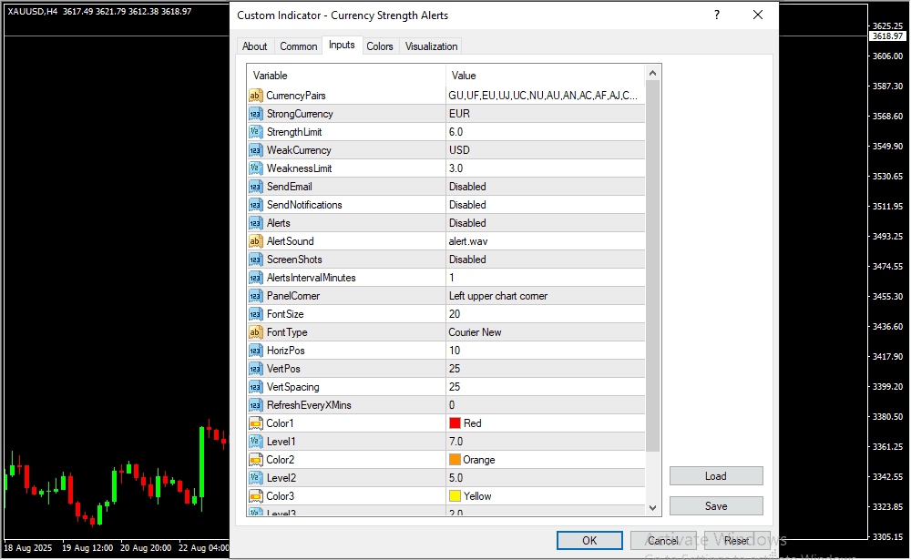Click the Load button

[x=716, y=476]
